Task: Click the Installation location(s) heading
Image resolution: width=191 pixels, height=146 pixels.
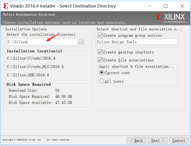Action: coord(34,51)
